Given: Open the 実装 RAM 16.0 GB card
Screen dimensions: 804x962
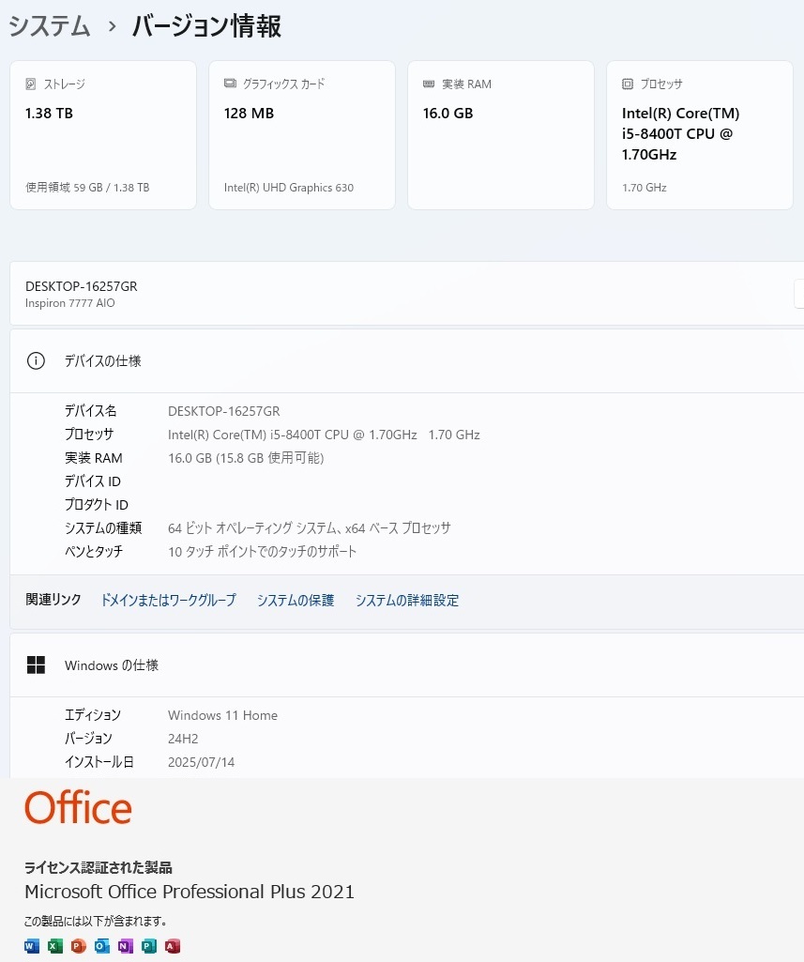Looking at the screenshot, I should [x=501, y=135].
